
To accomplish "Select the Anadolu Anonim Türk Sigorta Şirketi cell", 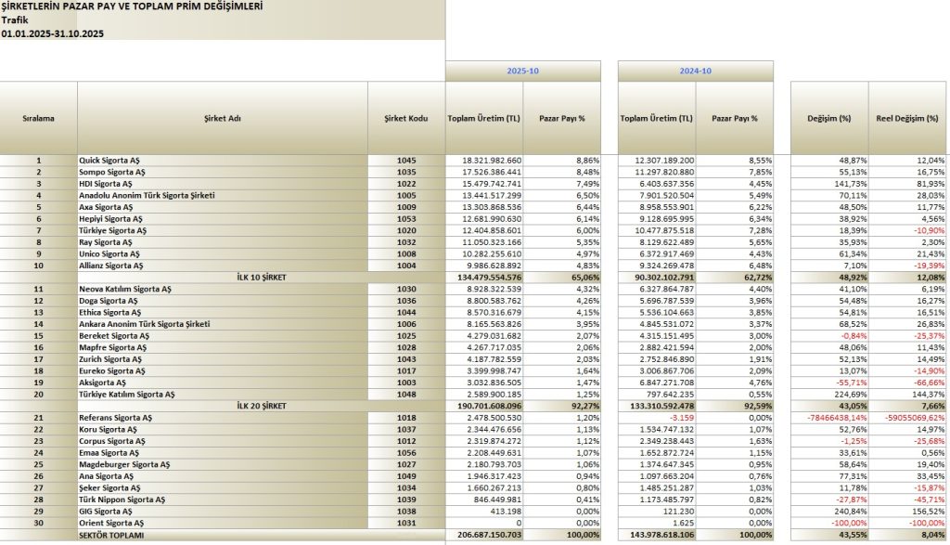I will [147, 195].
